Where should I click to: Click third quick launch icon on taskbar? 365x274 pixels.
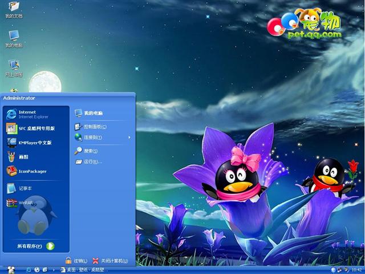coord(45,270)
